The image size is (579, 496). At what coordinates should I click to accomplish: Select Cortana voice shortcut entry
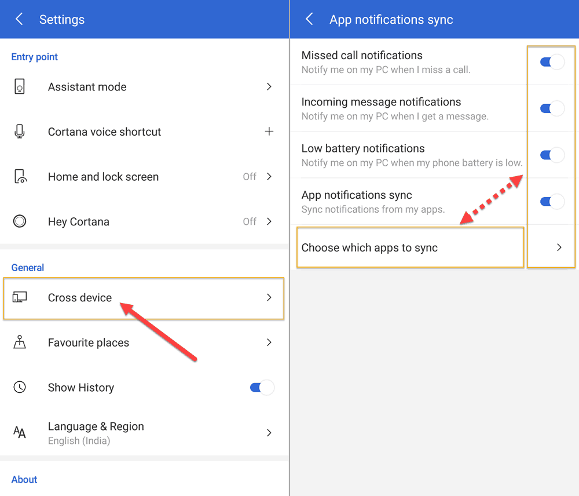(x=144, y=132)
